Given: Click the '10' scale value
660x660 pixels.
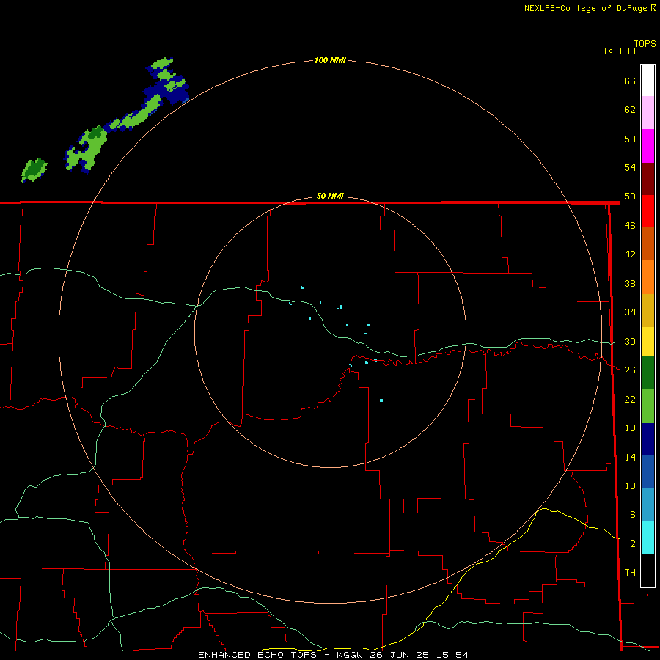Looking at the screenshot, I should [x=630, y=485].
